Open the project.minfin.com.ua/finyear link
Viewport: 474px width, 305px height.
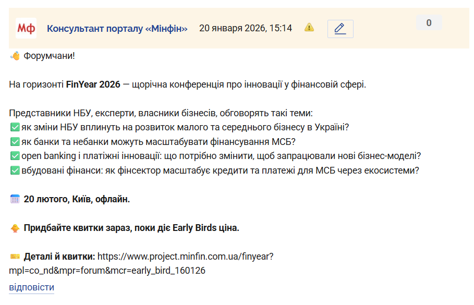coord(185,257)
